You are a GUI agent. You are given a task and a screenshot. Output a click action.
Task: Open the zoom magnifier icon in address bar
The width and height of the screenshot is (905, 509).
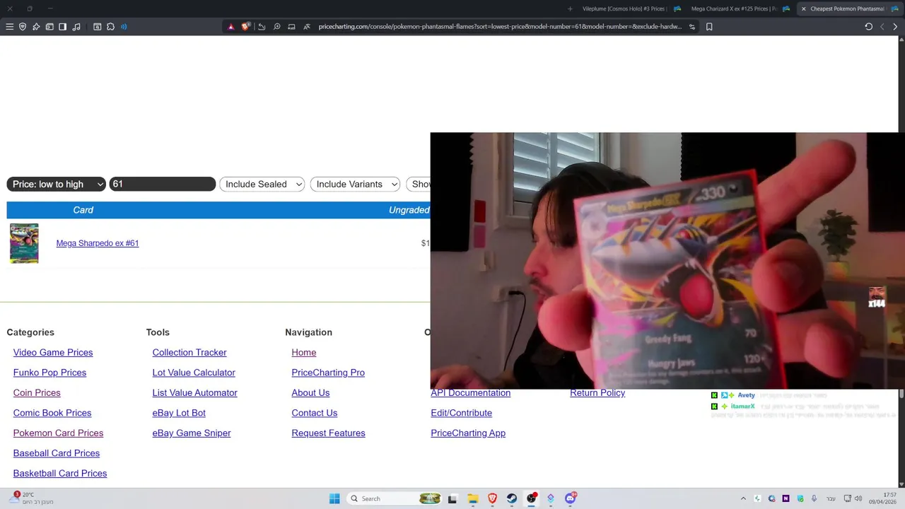point(276,27)
